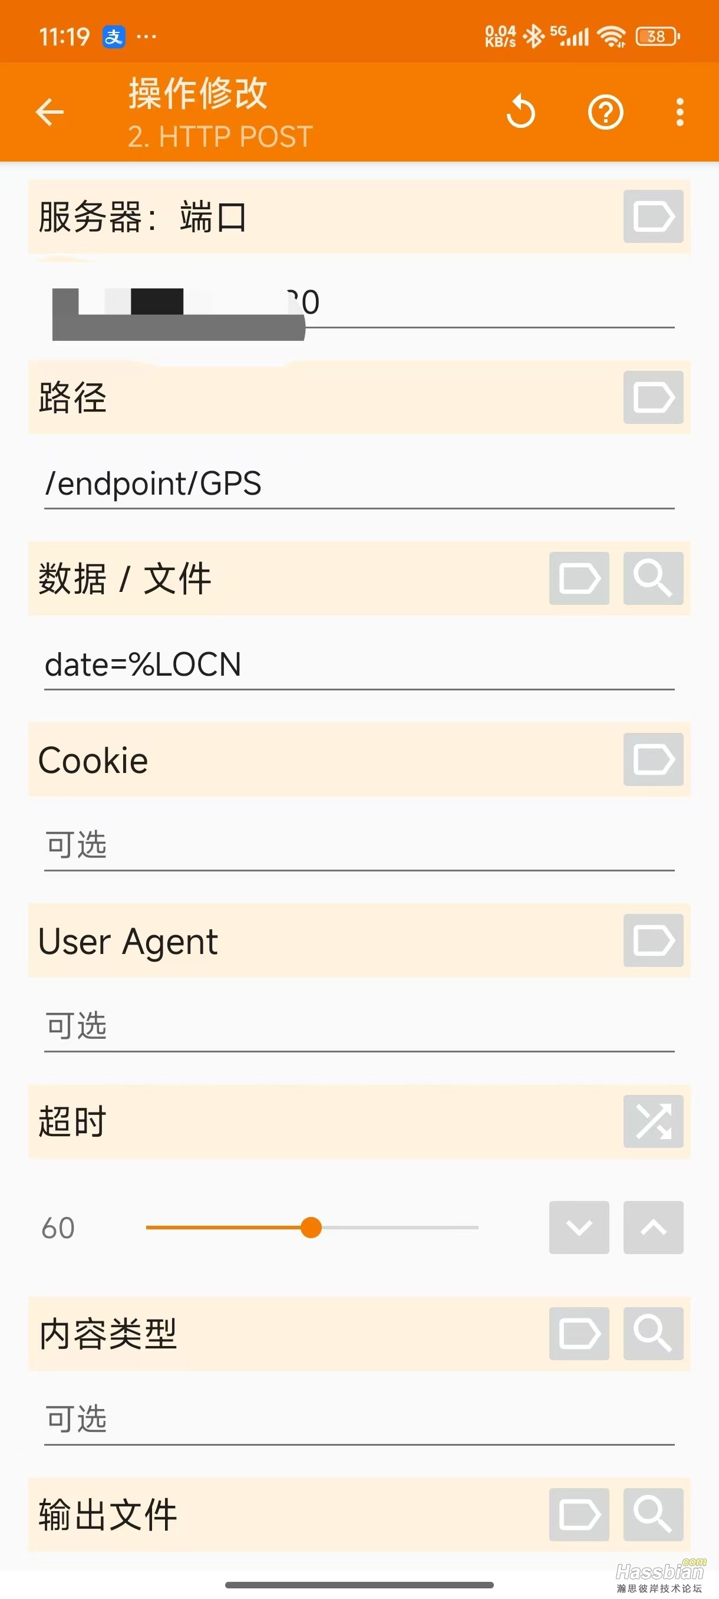
Task: Click the /endpoint/GPS path field
Action: click(x=358, y=484)
